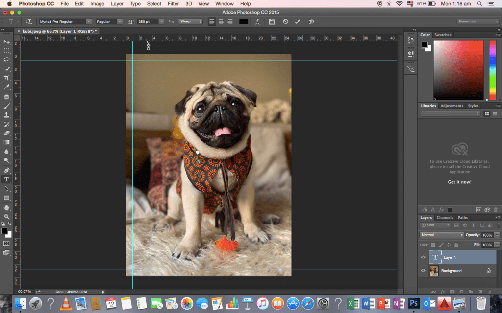
Task: Select the Lasso tool
Action: pyautogui.click(x=7, y=60)
